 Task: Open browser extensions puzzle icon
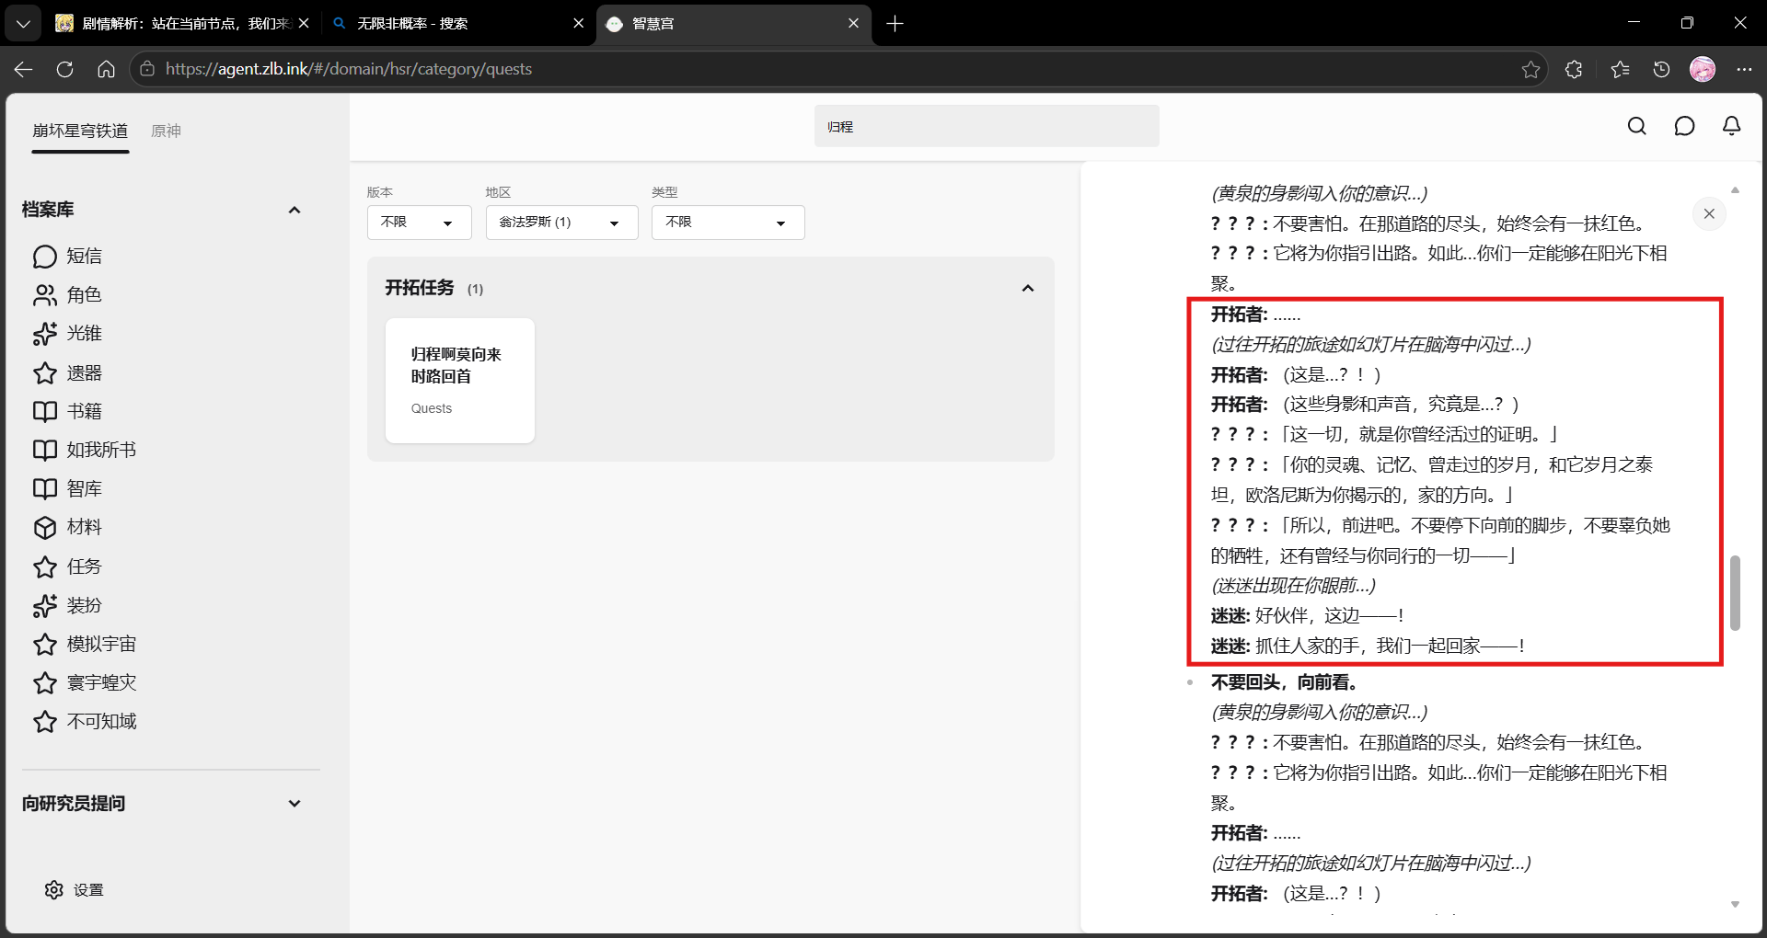coord(1574,69)
